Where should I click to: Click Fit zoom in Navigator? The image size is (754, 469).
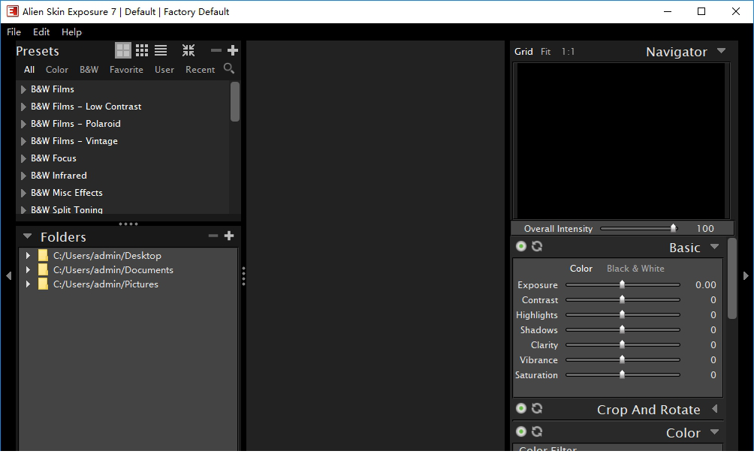coord(545,52)
